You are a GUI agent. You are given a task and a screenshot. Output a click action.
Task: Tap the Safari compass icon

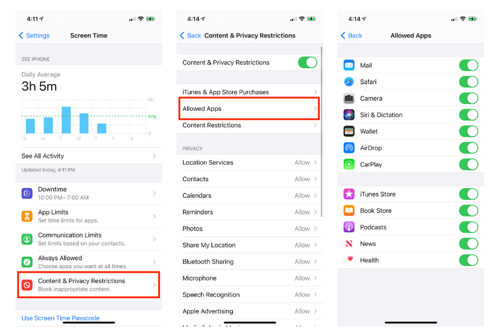pos(349,82)
